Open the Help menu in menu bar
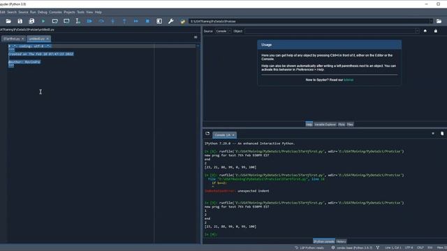 tap(98, 13)
